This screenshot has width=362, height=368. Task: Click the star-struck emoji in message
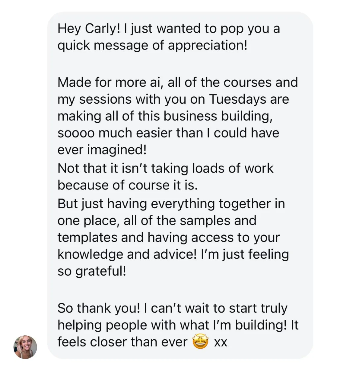click(201, 342)
